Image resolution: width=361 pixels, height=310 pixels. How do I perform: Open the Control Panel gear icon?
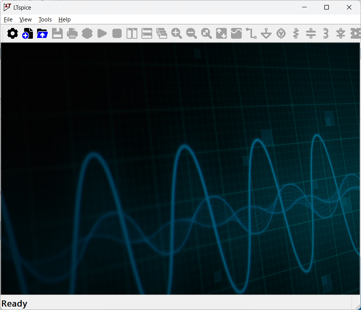click(13, 34)
